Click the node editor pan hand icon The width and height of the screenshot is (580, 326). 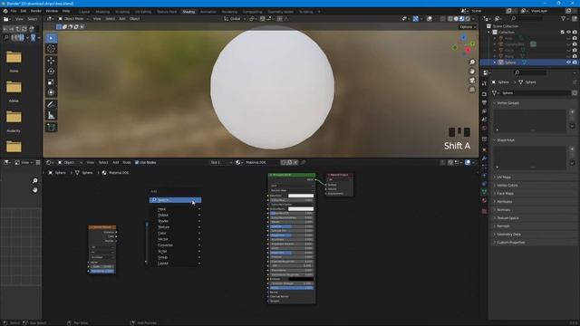click(x=34, y=190)
